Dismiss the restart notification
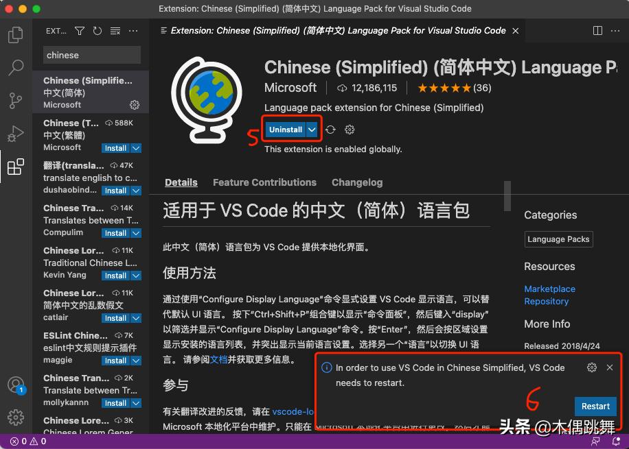629x449 pixels. [610, 367]
